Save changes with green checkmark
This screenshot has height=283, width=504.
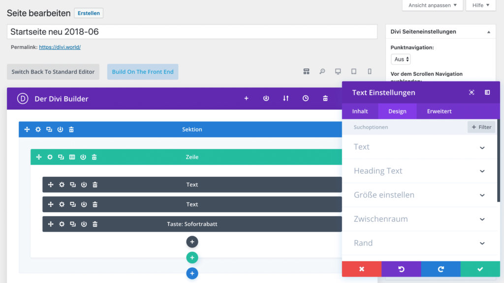pos(480,269)
